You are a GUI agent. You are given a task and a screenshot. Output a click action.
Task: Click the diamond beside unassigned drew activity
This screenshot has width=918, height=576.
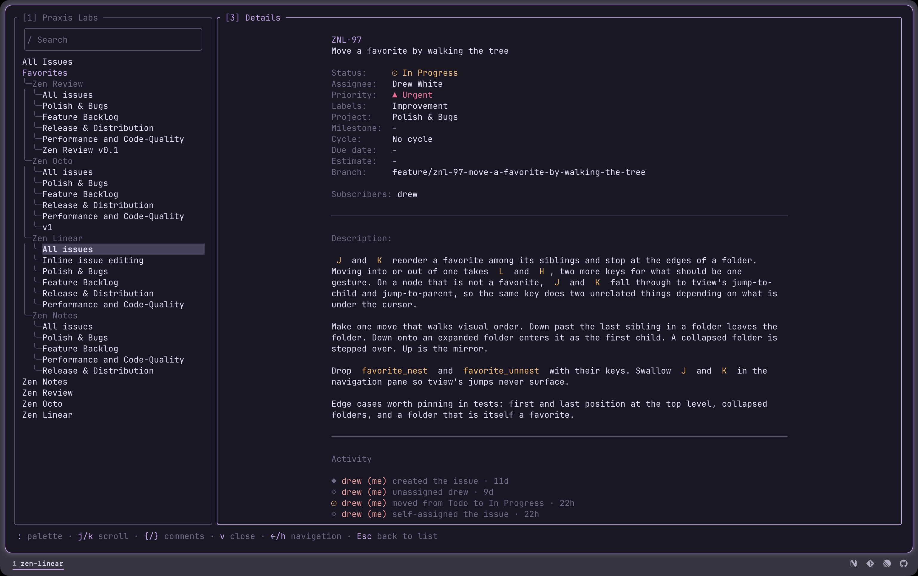click(334, 492)
